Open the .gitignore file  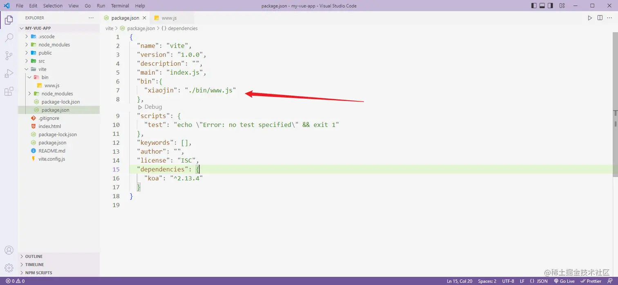click(x=59, y=118)
